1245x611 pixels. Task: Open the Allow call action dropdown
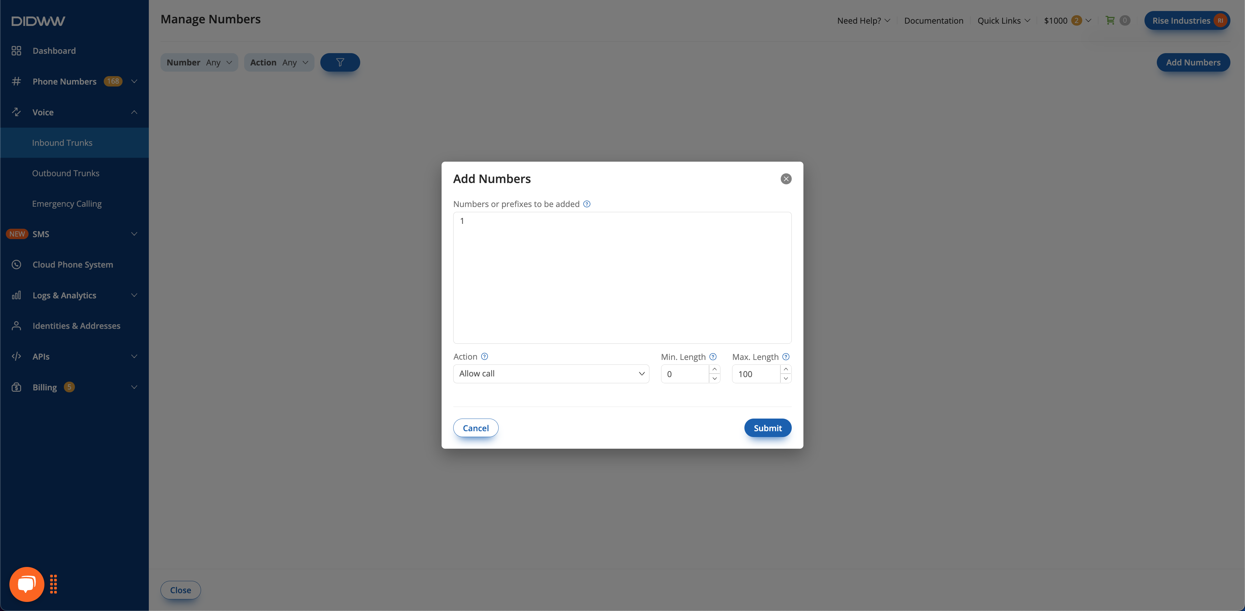551,374
